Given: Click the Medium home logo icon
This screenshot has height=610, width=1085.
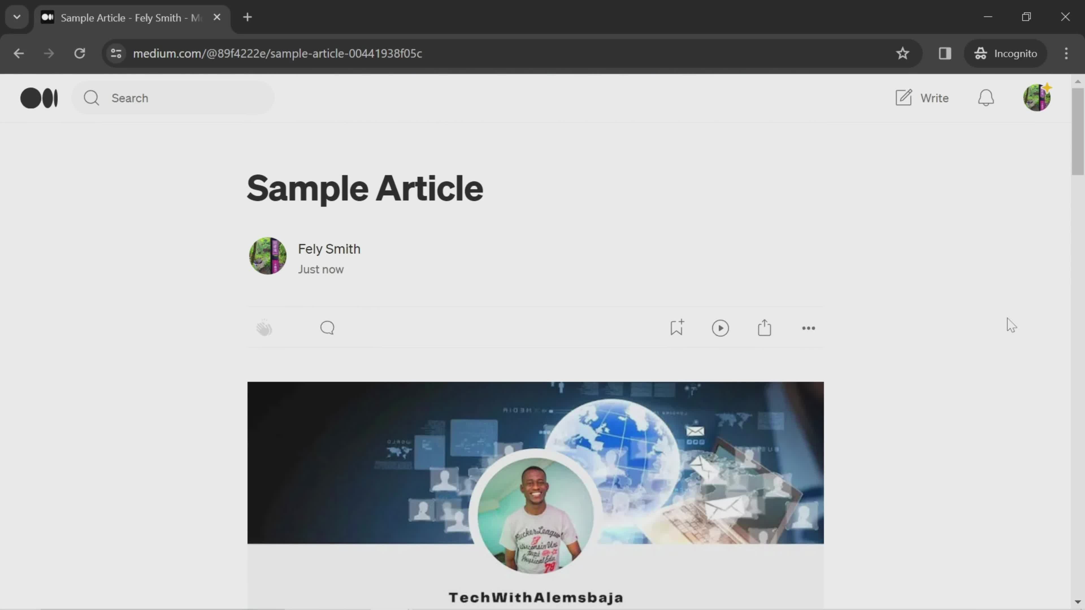Looking at the screenshot, I should point(39,97).
